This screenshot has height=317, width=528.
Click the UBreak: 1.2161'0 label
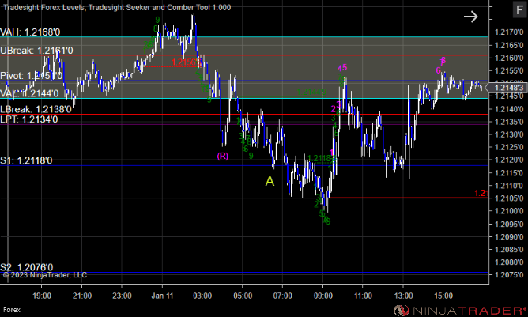click(x=36, y=51)
